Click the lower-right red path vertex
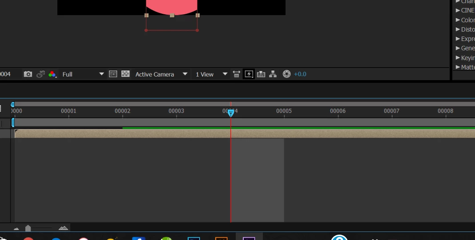Screen dimensions: 475x240 click(x=197, y=30)
